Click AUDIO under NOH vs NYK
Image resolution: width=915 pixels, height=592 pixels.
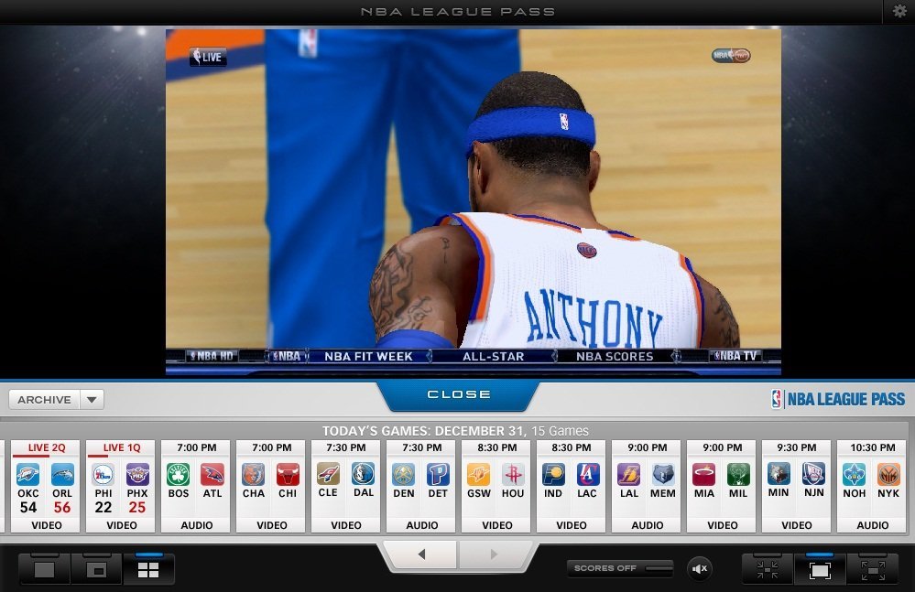point(872,525)
